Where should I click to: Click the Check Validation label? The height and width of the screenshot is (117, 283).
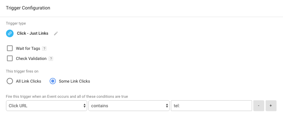point(31,59)
